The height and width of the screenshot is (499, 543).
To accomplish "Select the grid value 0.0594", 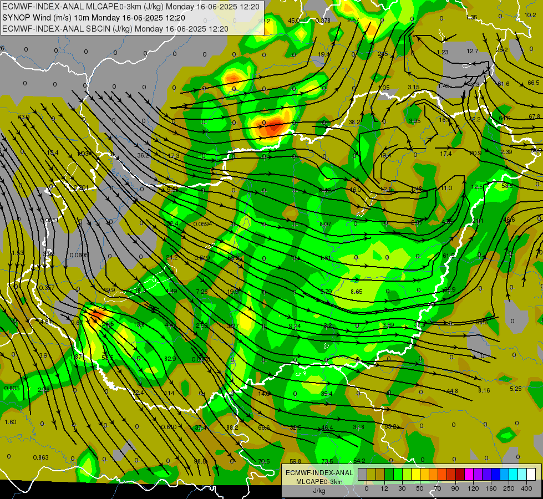I will tap(202, 224).
